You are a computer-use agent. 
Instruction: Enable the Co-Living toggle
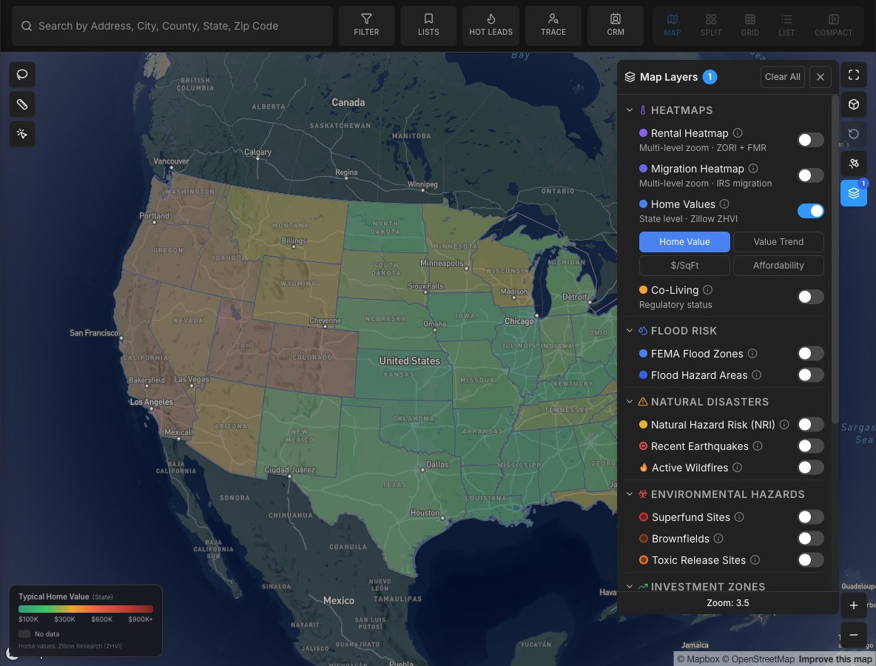(811, 297)
